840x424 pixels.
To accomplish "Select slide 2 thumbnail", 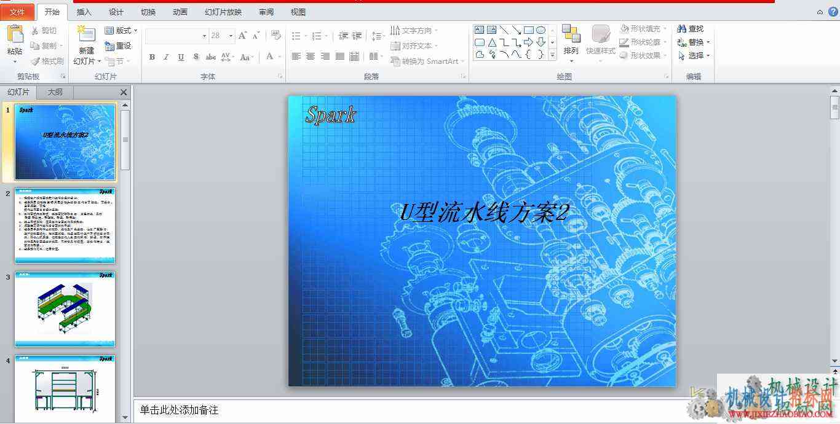I will click(x=65, y=226).
